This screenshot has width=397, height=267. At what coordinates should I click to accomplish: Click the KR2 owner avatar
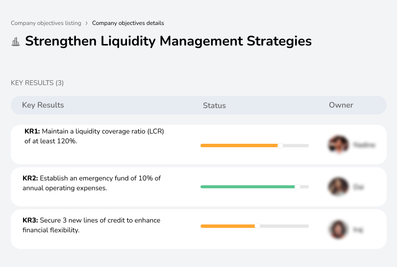pos(339,187)
